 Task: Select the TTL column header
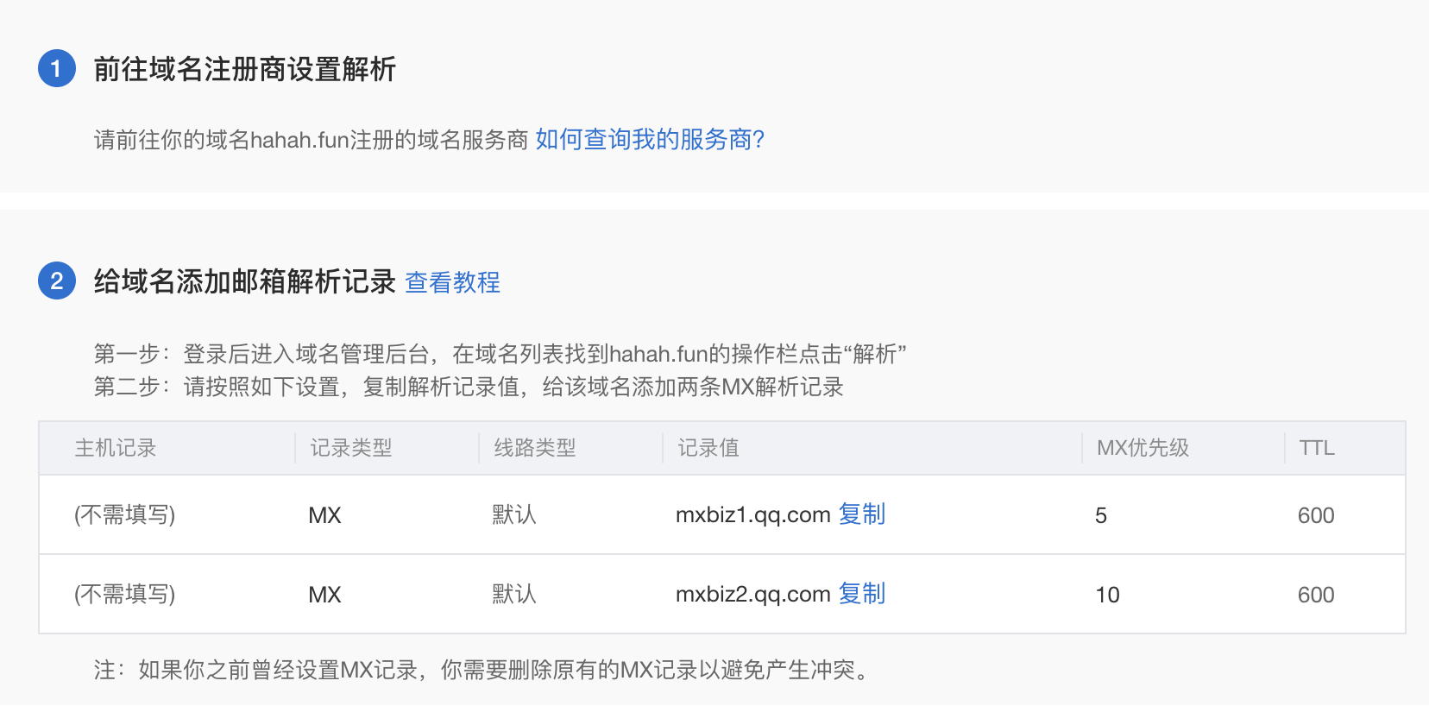[x=1315, y=448]
